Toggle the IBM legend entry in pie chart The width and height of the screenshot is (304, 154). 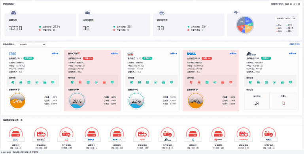pos(279,25)
